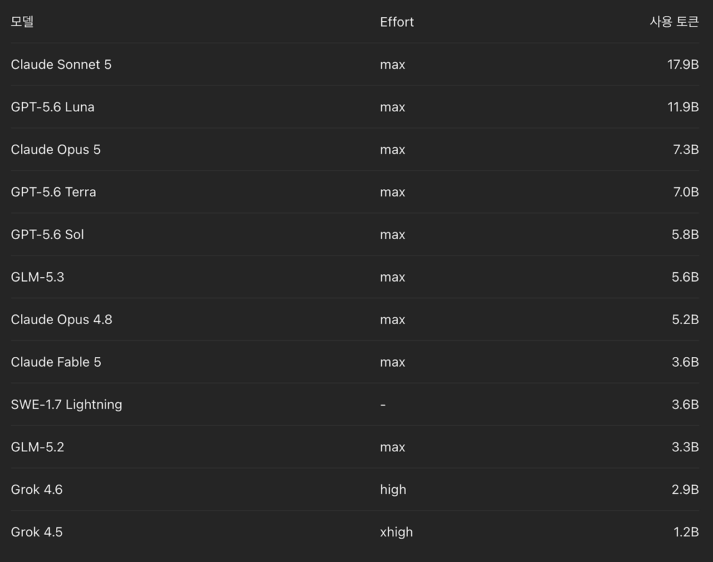
Task: Click the Claude Opus 4.8 entry
Action: (x=61, y=319)
